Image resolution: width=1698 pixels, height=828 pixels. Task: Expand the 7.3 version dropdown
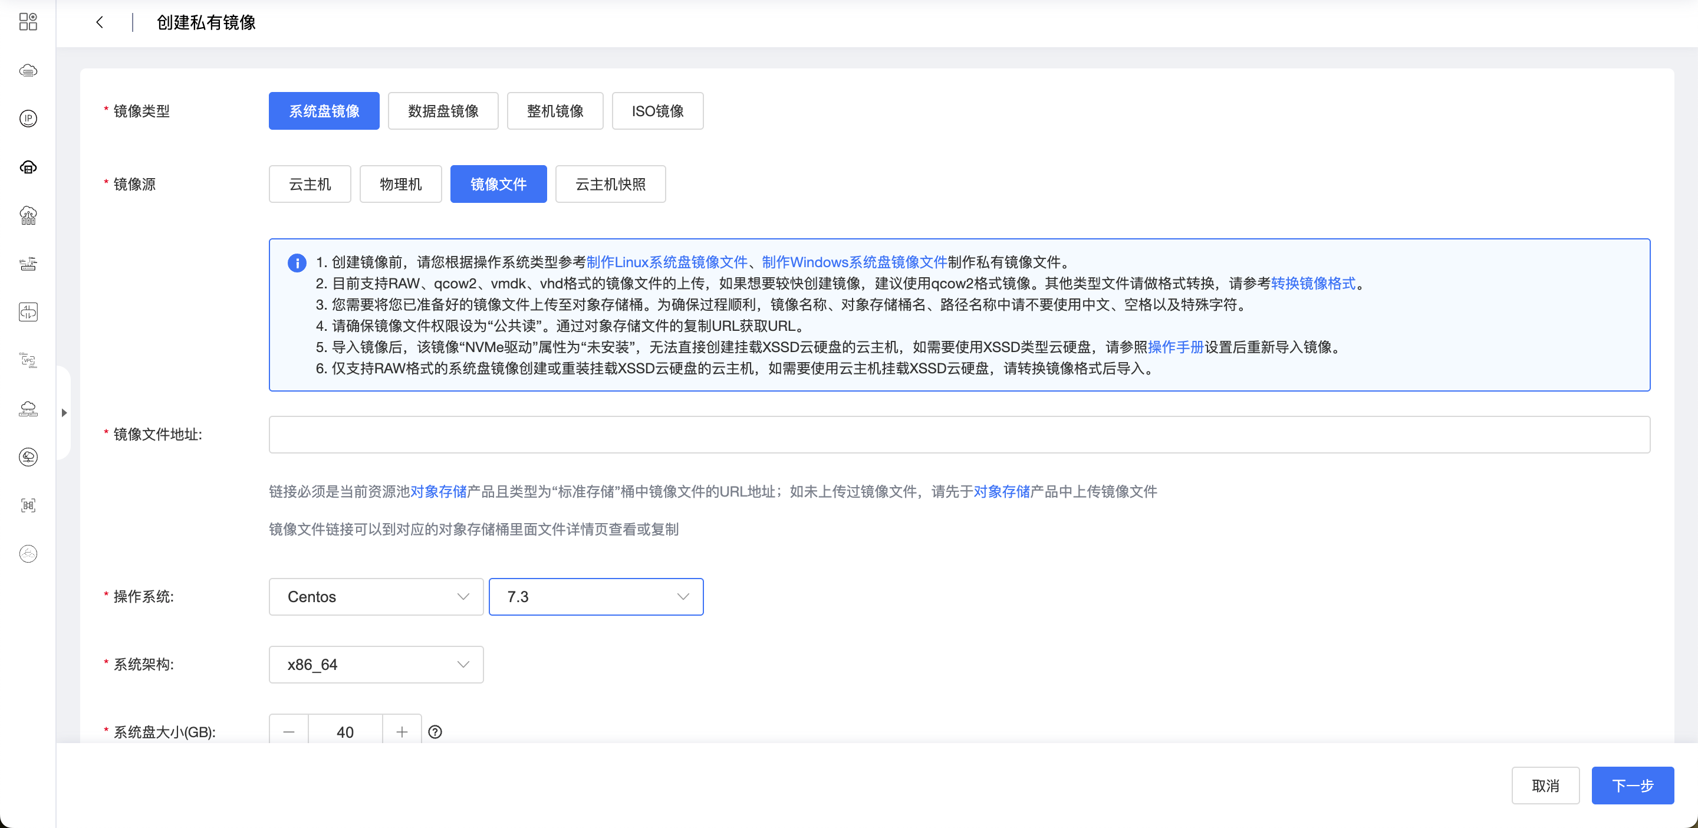596,597
